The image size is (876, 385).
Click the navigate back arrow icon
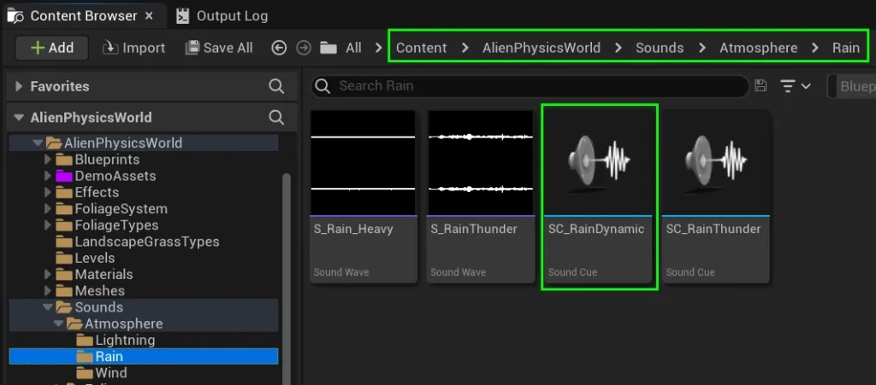tap(278, 48)
